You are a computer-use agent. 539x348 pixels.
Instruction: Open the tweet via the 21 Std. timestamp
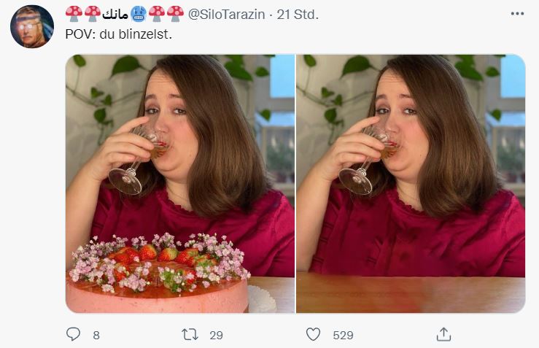coord(298,14)
